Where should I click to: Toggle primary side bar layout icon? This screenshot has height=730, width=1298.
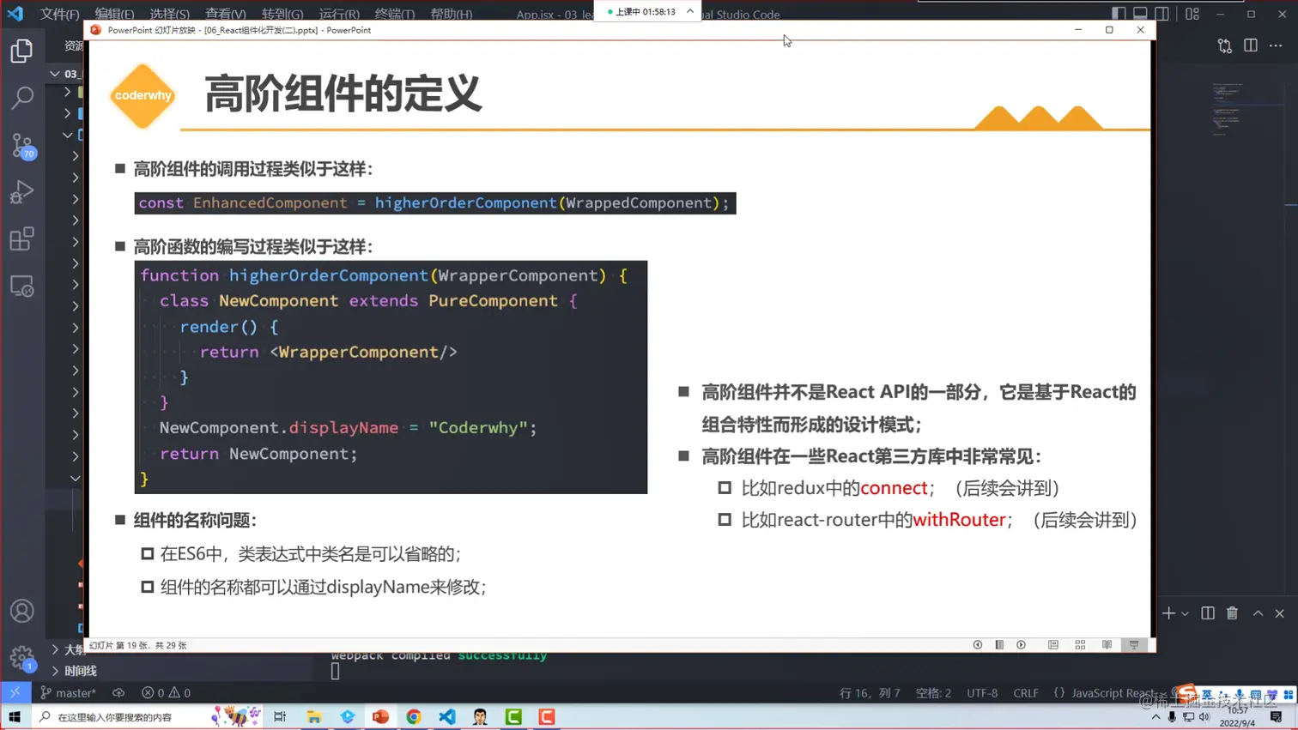[x=1119, y=14]
